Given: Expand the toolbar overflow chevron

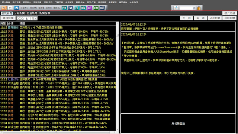Looking at the screenshot, I should click(x=107, y=9).
